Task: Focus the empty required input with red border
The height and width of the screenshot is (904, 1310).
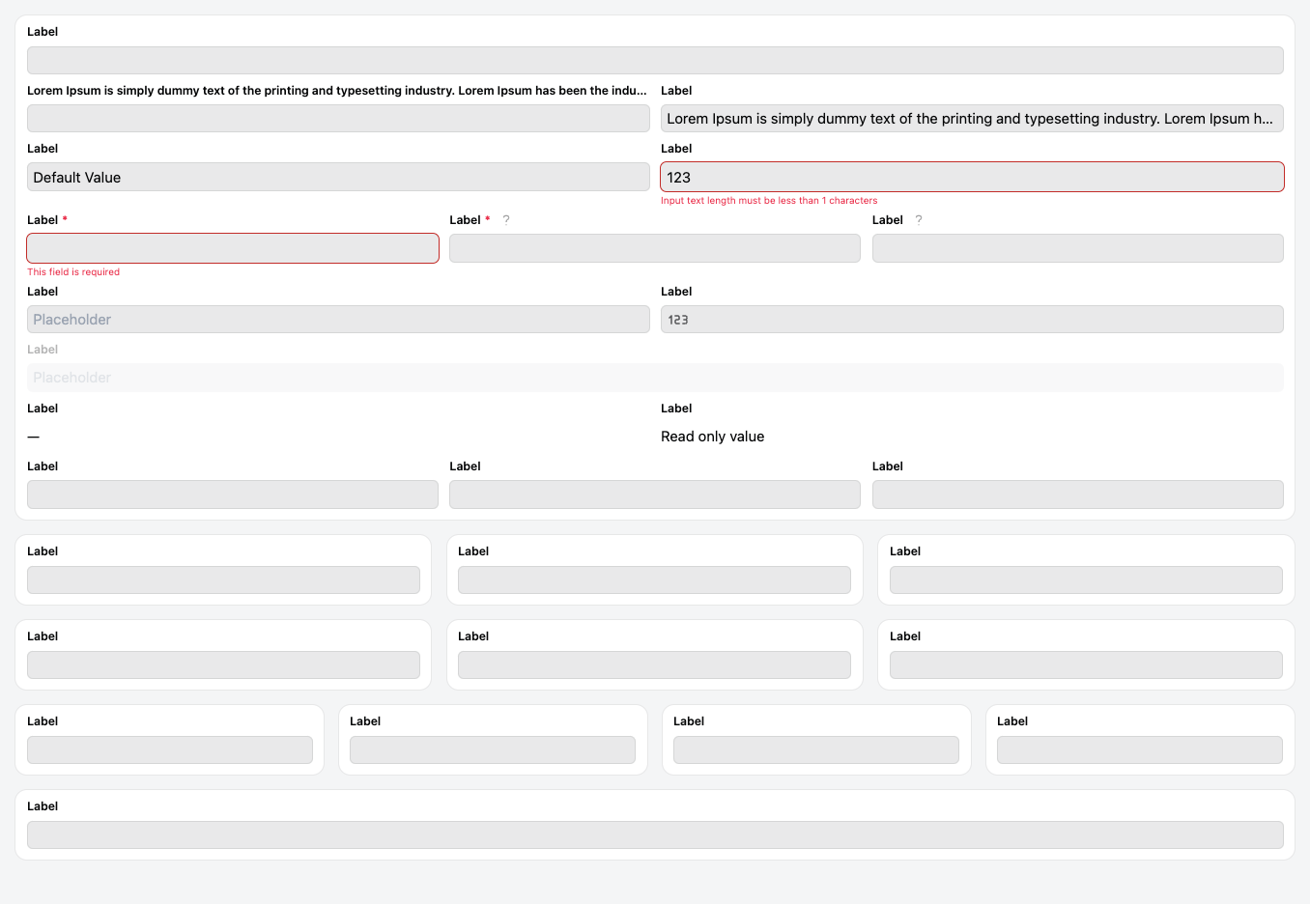Action: (233, 248)
